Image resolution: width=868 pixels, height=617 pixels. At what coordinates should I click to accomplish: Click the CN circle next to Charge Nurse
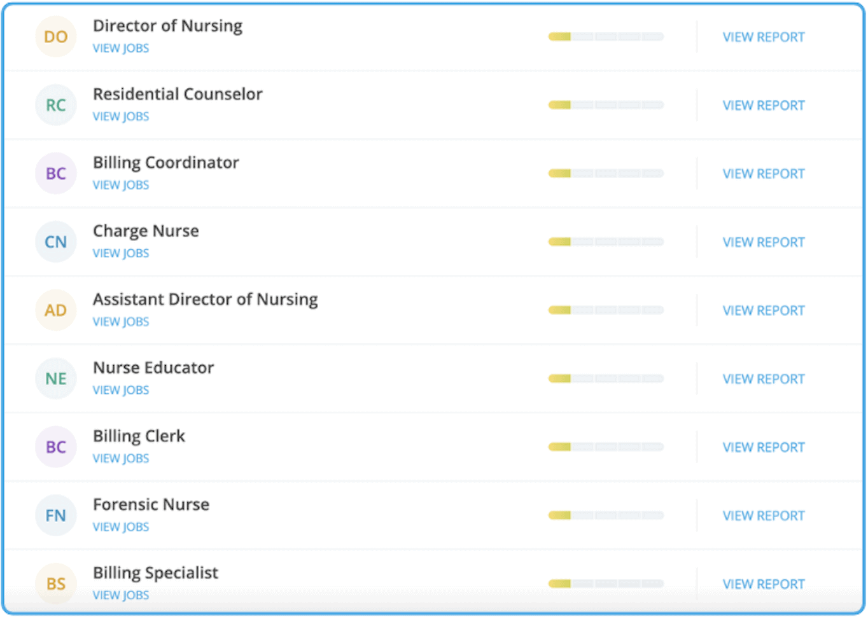tap(56, 242)
